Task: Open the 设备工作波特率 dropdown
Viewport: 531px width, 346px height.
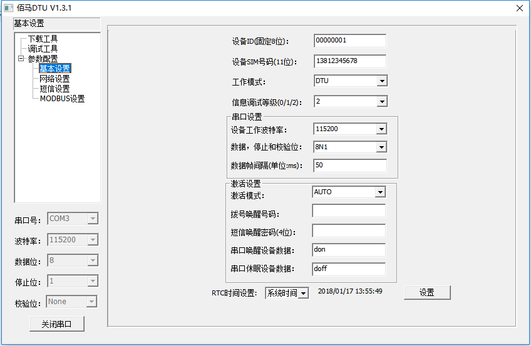Action: [381, 129]
